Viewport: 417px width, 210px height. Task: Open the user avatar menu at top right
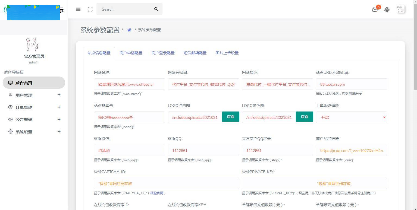400,9
